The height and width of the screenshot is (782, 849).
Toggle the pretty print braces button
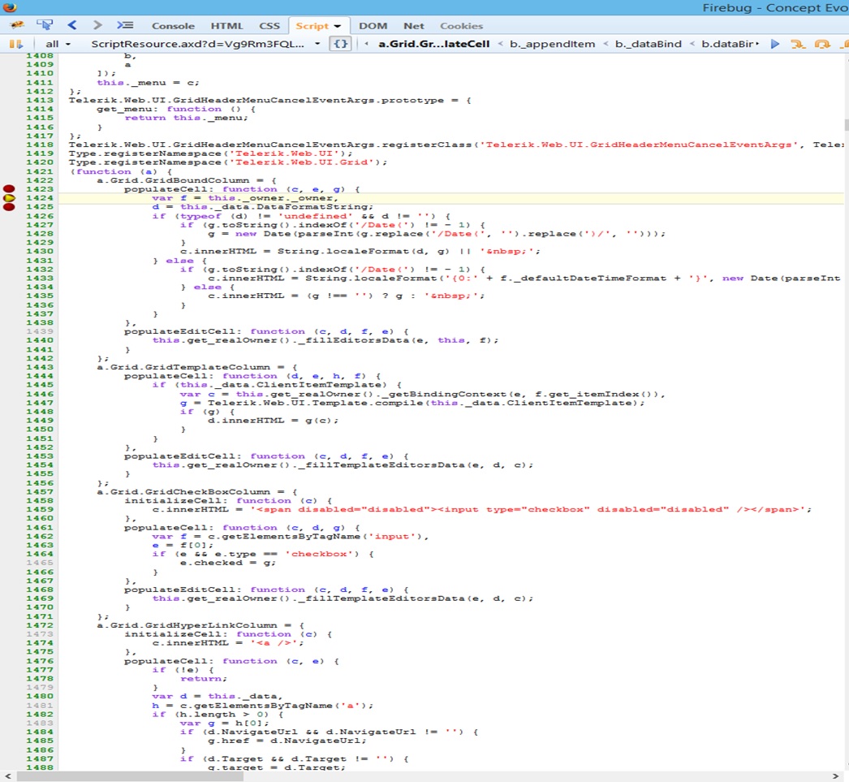click(x=341, y=44)
